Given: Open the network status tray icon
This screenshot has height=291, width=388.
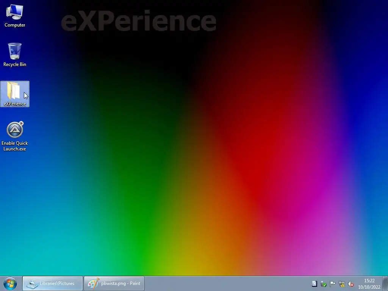Looking at the screenshot, I should [x=342, y=284].
